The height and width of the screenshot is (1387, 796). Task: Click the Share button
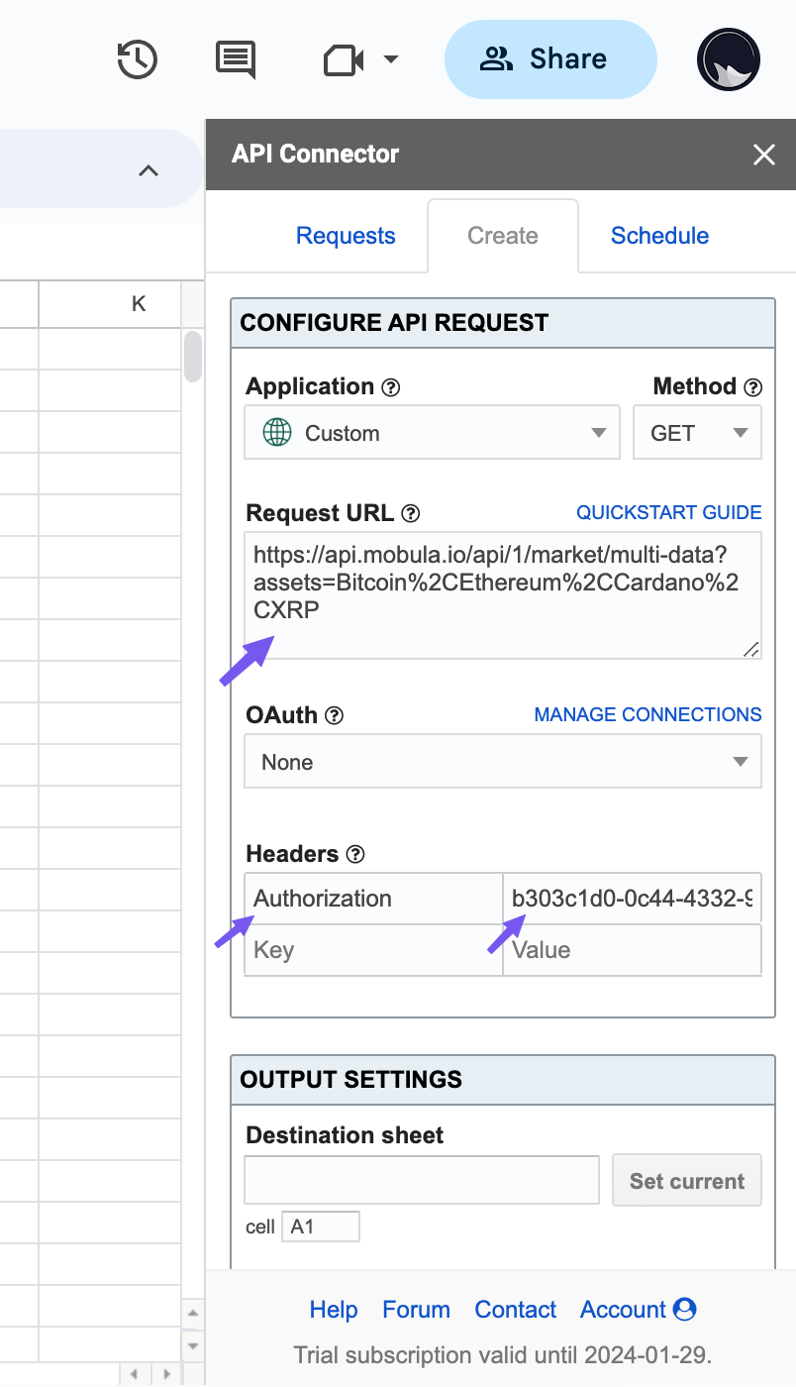click(x=550, y=59)
